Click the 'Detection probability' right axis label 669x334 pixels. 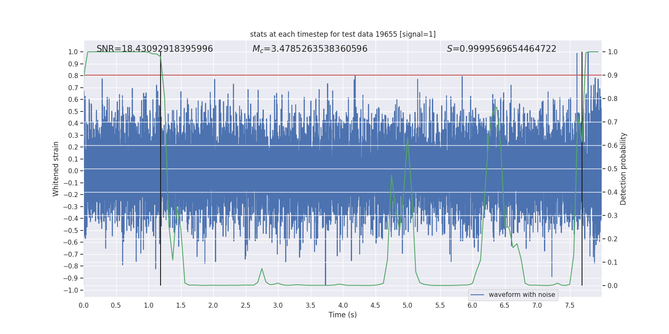pyautogui.click(x=623, y=169)
